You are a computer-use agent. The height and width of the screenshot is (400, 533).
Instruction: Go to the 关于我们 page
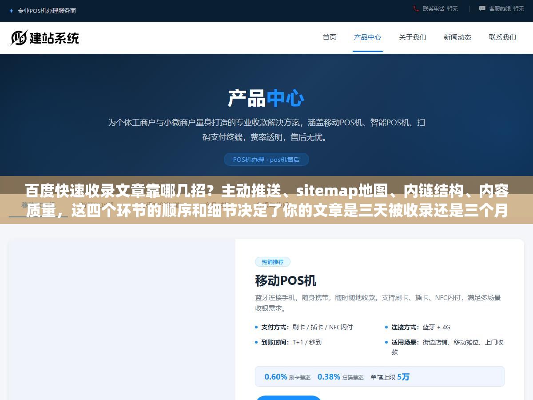coord(412,37)
